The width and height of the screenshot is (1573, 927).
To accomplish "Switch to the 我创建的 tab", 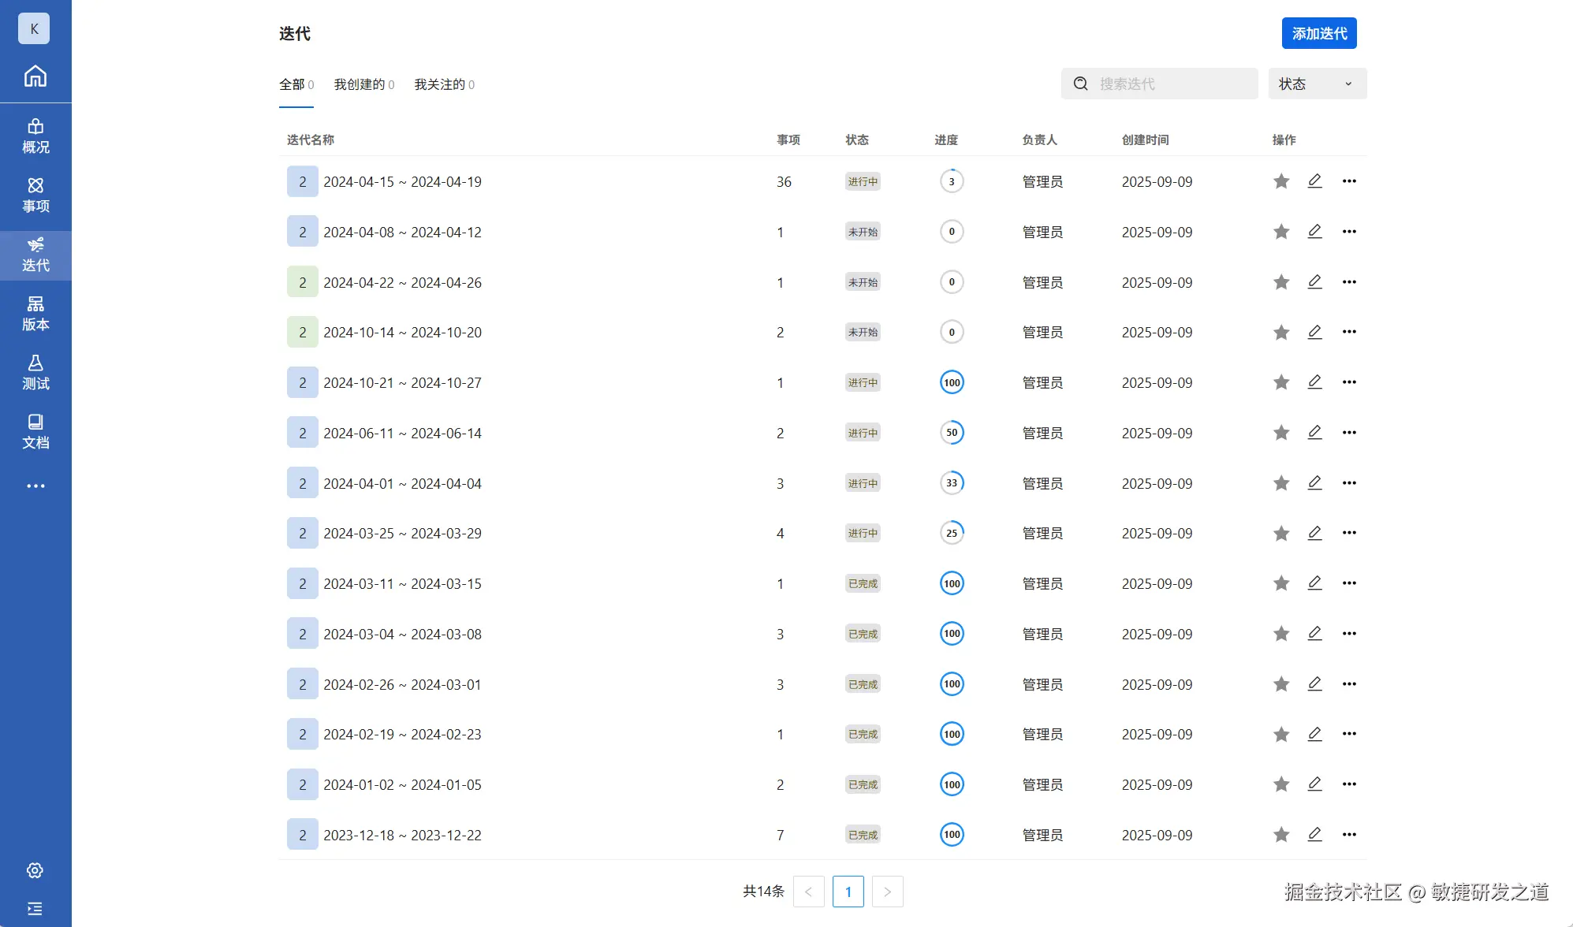I will click(x=363, y=84).
